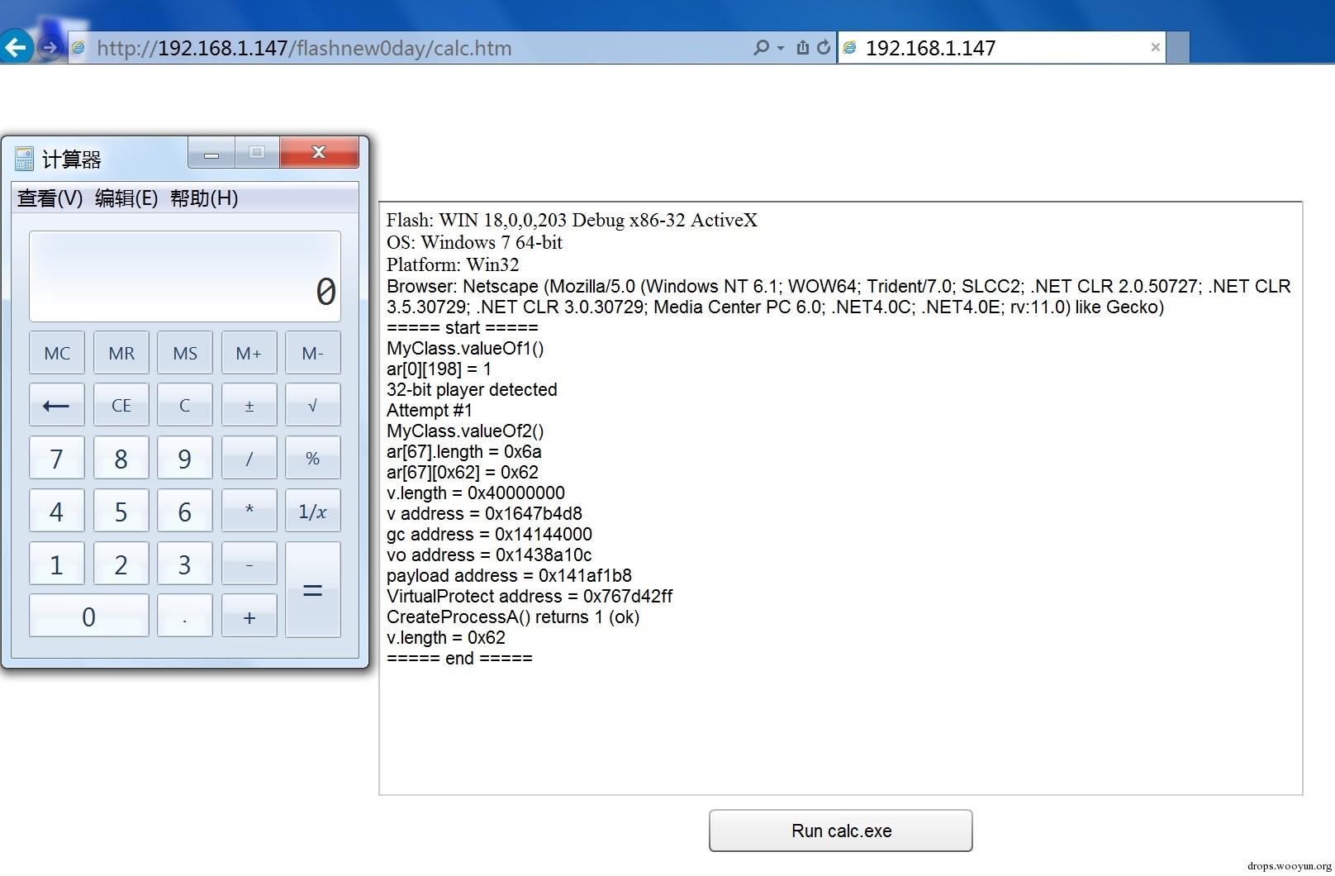Image resolution: width=1335 pixels, height=876 pixels.
Task: Click the calculator digit 6 key
Action: [185, 511]
